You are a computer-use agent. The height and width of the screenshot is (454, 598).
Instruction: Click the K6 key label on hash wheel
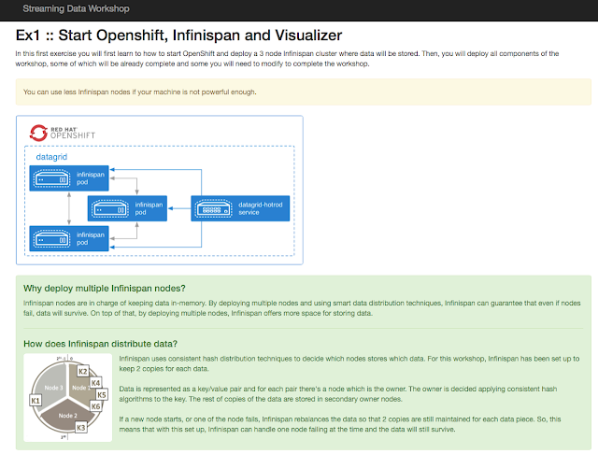coord(95,406)
